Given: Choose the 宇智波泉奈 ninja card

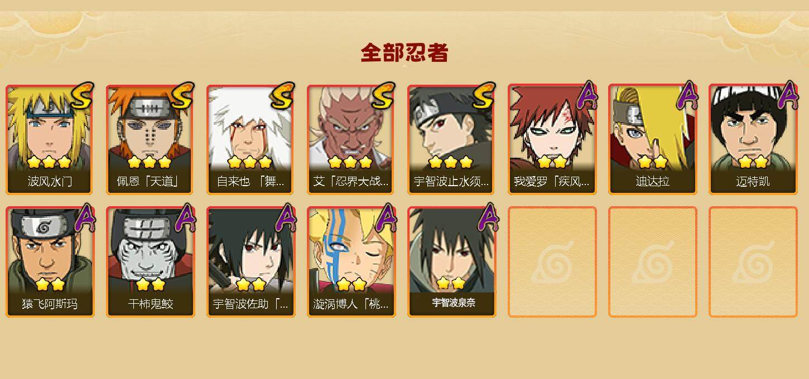Looking at the screenshot, I should point(452,262).
